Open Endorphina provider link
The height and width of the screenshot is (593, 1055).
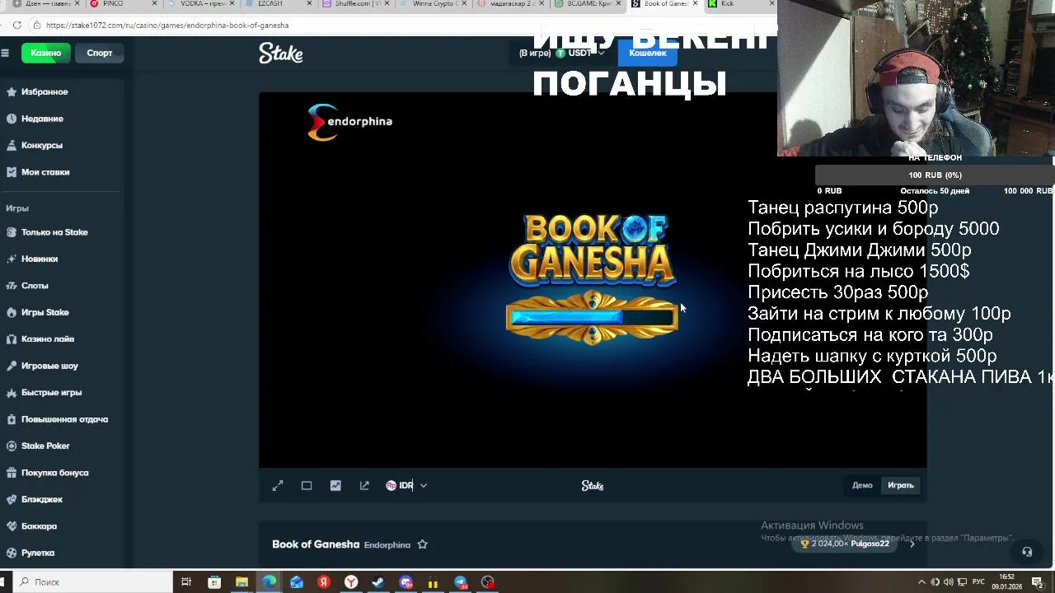coord(387,545)
